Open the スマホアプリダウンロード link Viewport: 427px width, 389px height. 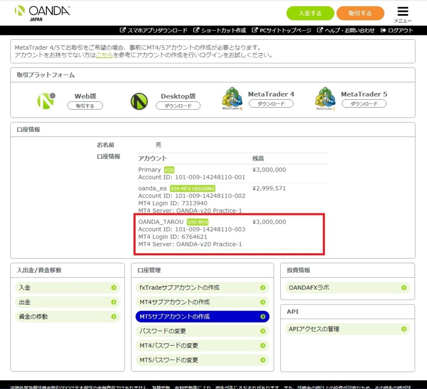point(157,30)
